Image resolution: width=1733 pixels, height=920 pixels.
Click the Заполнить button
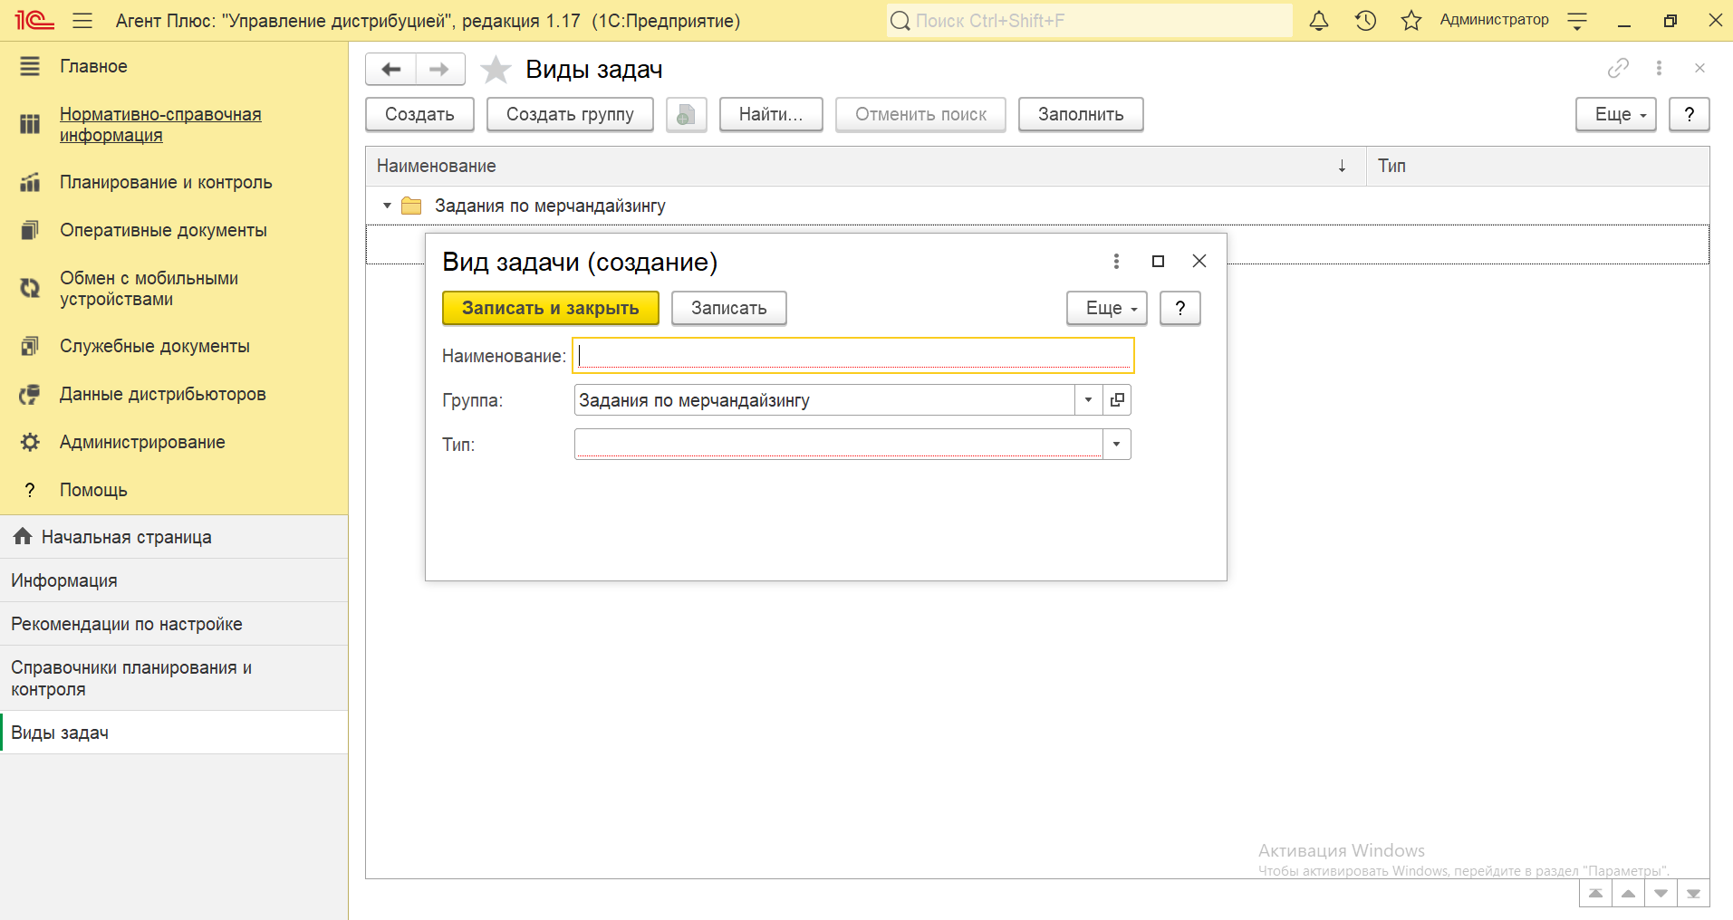[x=1081, y=114]
